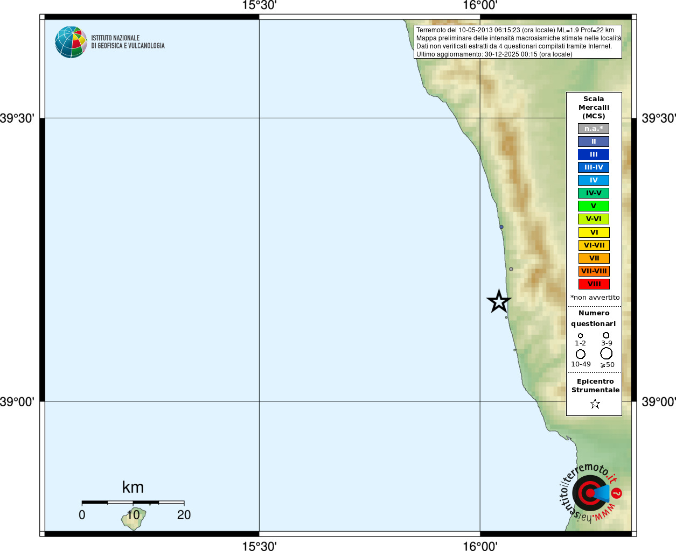The width and height of the screenshot is (676, 551).
Task: Click the Epicentro Strumentale label
Action: click(595, 386)
